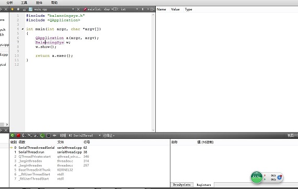298x189 pixels.
Task: Open the main(int, char *[]) symbol dropdown
Action: point(137,9)
